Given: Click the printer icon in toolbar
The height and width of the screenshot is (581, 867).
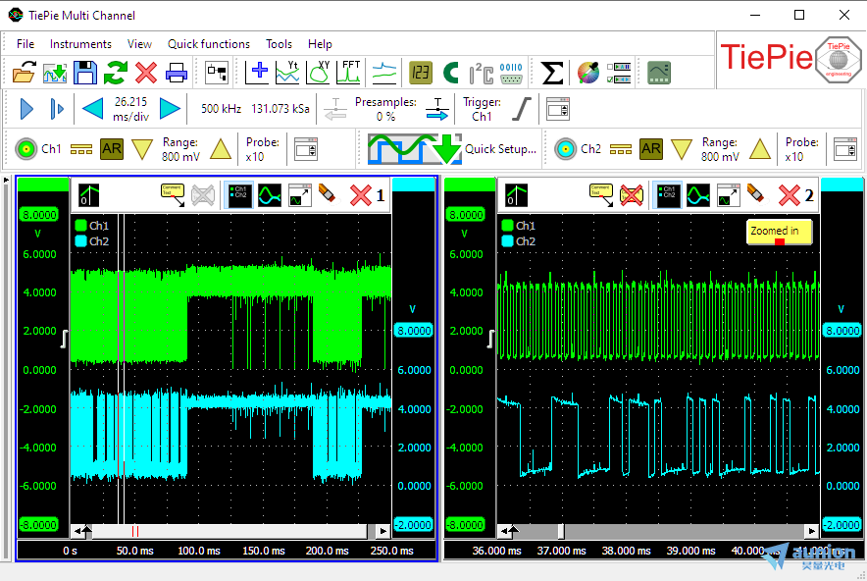Looking at the screenshot, I should (177, 73).
